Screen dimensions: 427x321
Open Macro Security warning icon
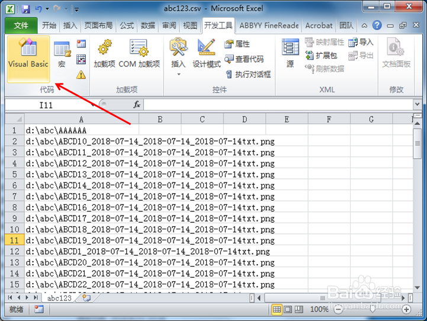pyautogui.click(x=81, y=75)
